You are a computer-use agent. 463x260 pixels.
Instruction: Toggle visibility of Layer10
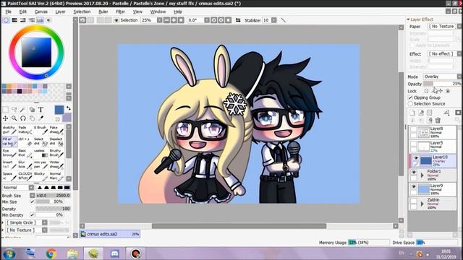pos(416,158)
